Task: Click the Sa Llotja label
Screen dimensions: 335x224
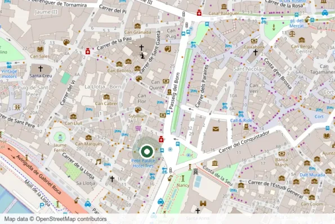Action: click(x=86, y=183)
